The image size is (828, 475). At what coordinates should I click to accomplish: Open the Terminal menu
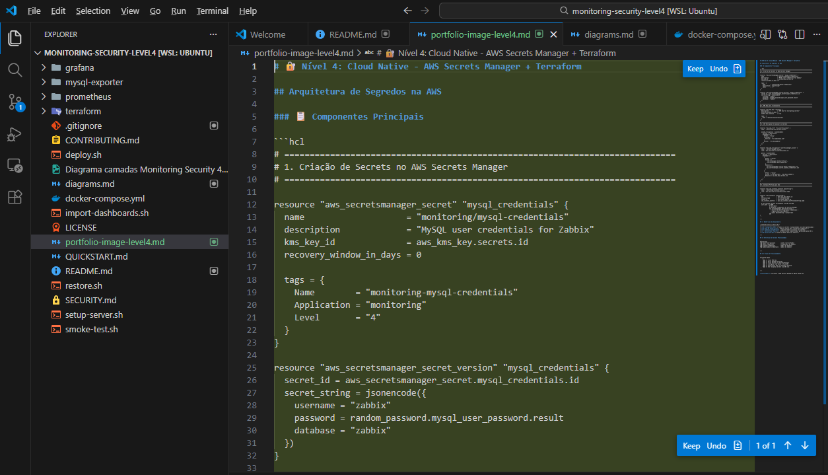[x=212, y=11]
